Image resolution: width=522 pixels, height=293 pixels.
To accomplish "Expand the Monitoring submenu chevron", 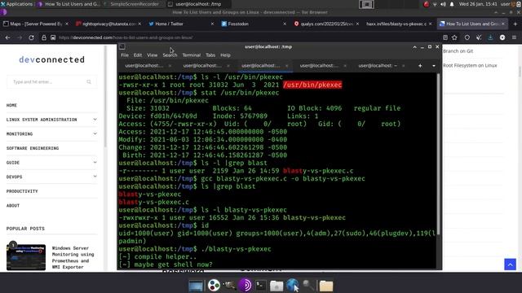I will click(x=95, y=133).
